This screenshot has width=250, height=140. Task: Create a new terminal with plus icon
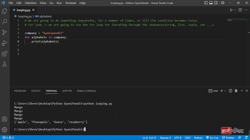pyautogui.click(x=221, y=91)
